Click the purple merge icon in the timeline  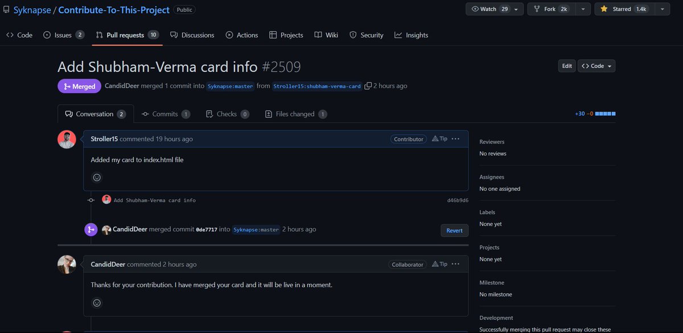tap(91, 229)
